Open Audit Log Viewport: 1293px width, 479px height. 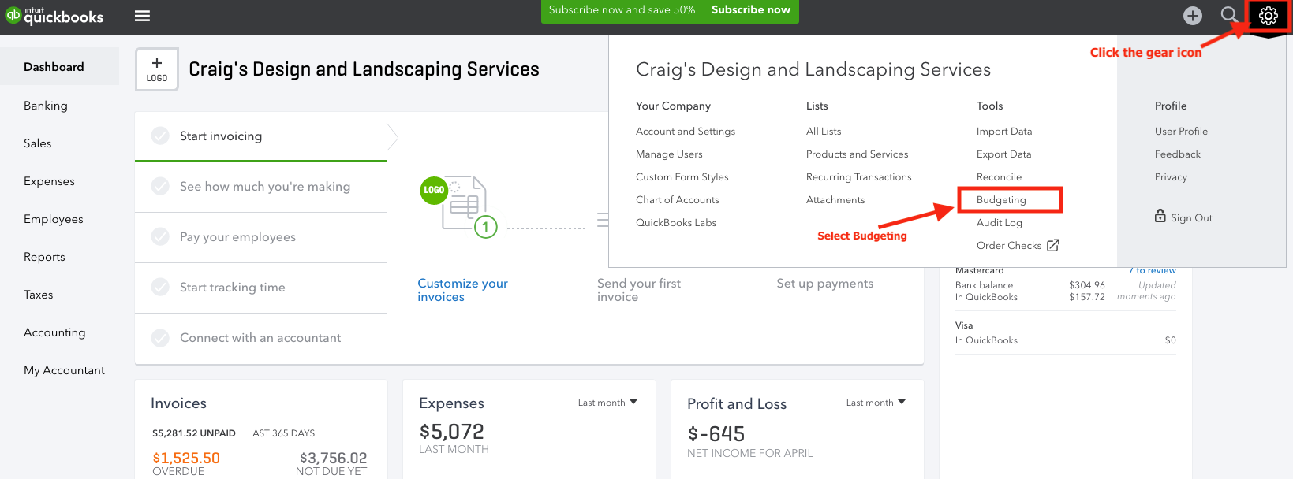[1000, 222]
